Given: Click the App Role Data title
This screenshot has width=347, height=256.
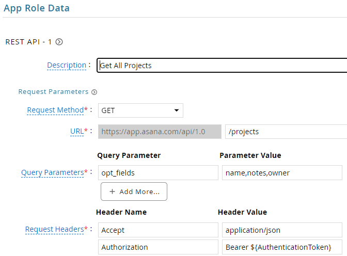Looking at the screenshot, I should click(x=37, y=8).
